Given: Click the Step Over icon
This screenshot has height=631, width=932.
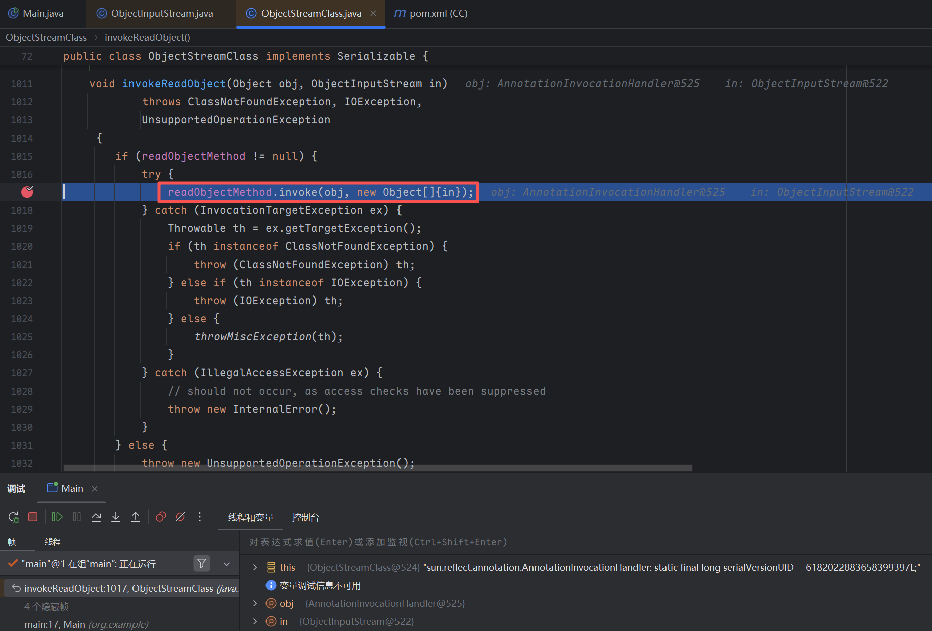Looking at the screenshot, I should (96, 517).
